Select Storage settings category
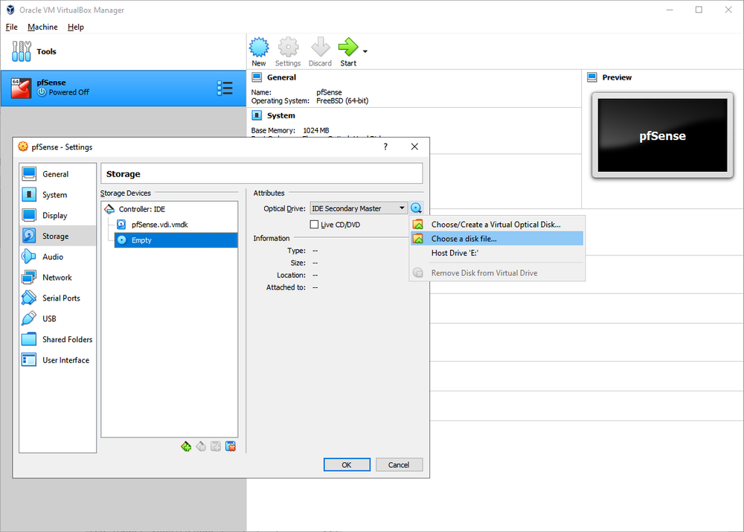Screen dimensions: 744x532 (x=57, y=236)
